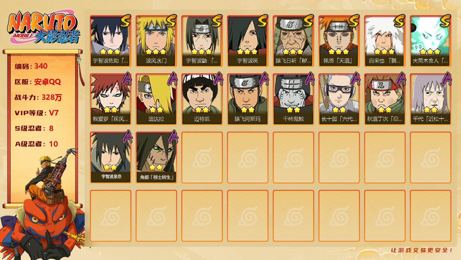This screenshot has height=260, width=461.
Task: Select the 猿飞日斩 character card
Action: click(293, 41)
